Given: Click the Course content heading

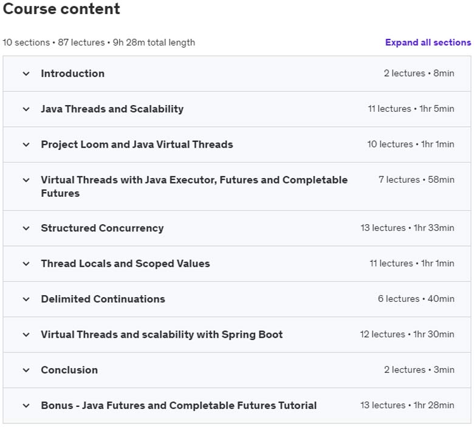Looking at the screenshot, I should coord(61,9).
